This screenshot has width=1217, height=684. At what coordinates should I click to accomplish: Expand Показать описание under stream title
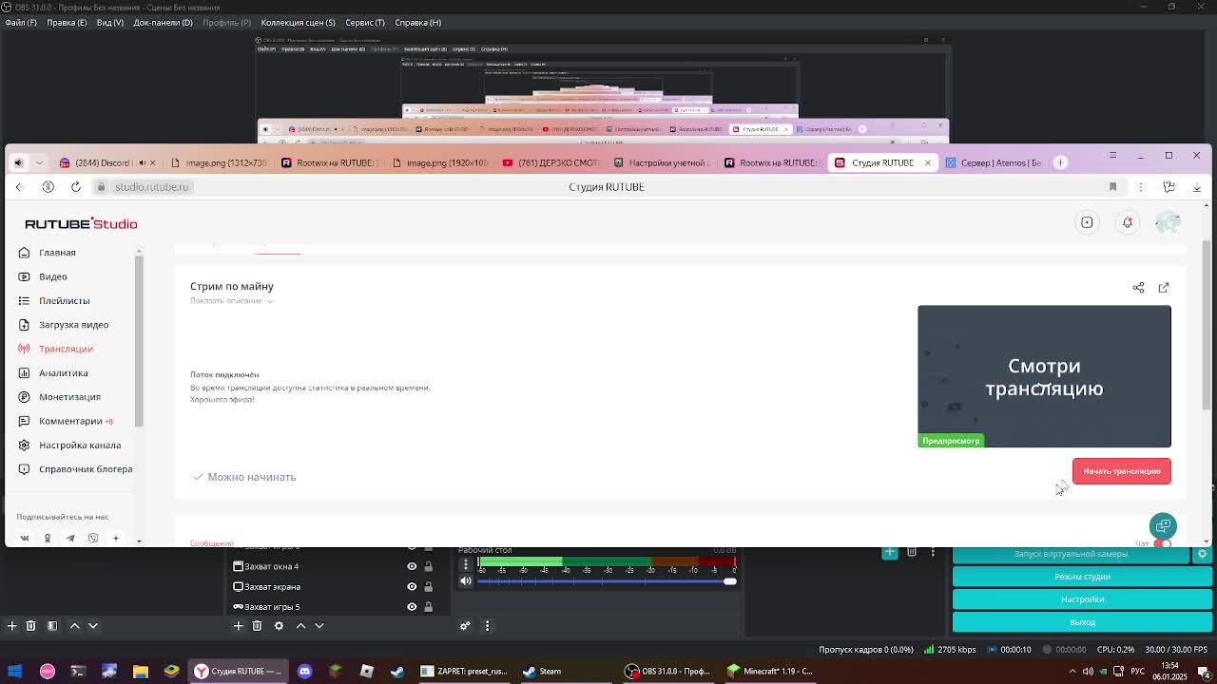pyautogui.click(x=231, y=301)
